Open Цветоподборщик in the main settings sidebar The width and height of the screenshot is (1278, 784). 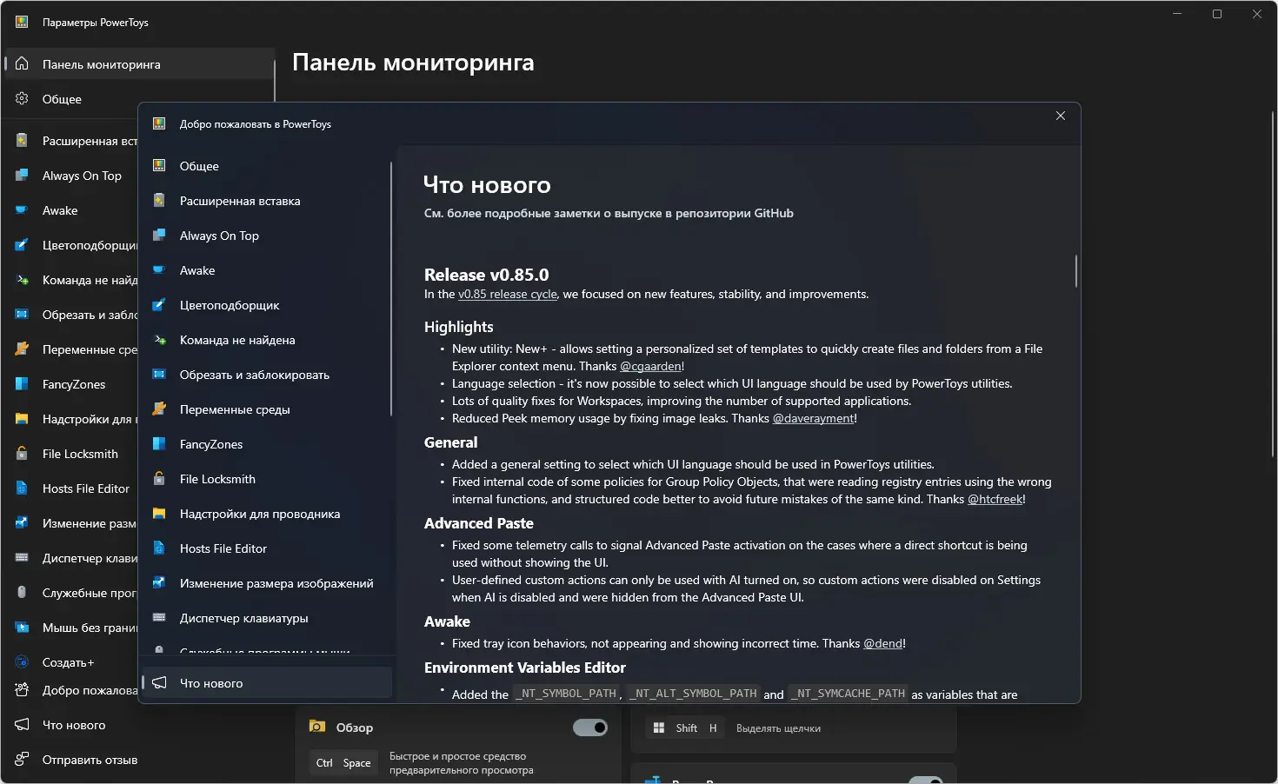[71, 245]
